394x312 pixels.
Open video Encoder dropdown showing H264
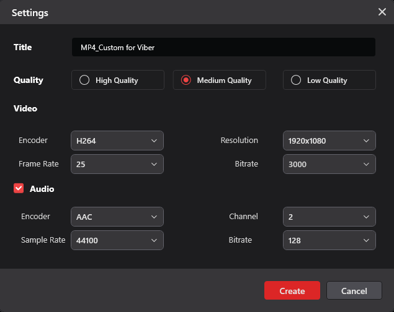[117, 141]
